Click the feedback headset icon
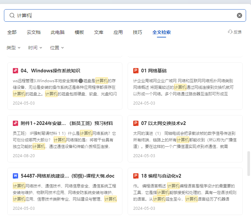The image size is (251, 217). coord(230,32)
